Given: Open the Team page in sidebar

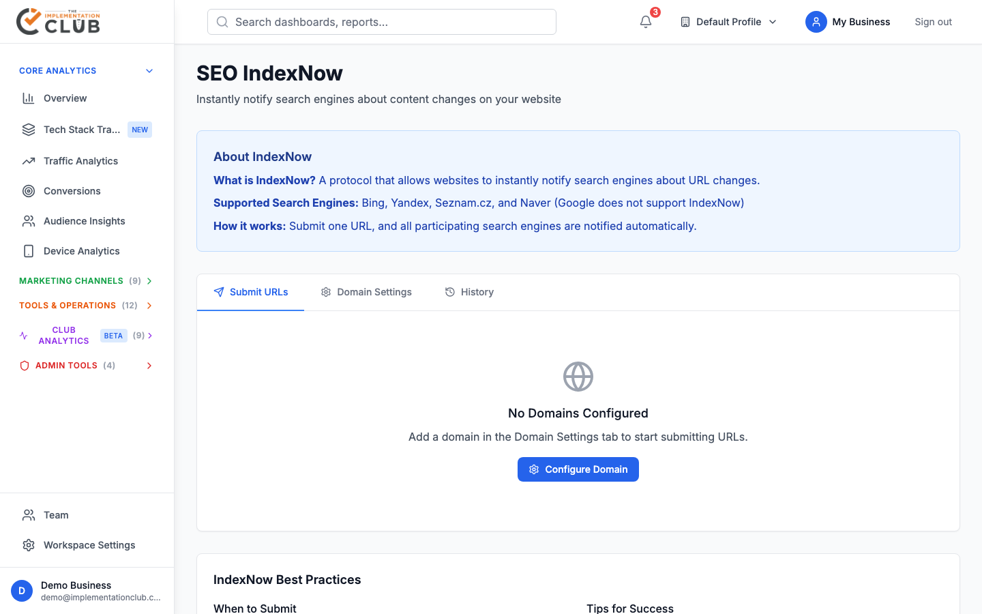Looking at the screenshot, I should pos(56,515).
